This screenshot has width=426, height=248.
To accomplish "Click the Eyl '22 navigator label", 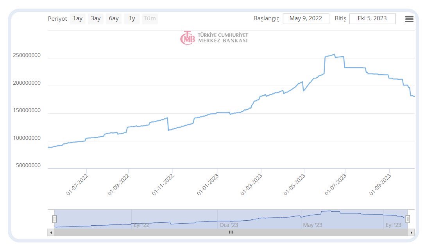I will coord(141,225).
